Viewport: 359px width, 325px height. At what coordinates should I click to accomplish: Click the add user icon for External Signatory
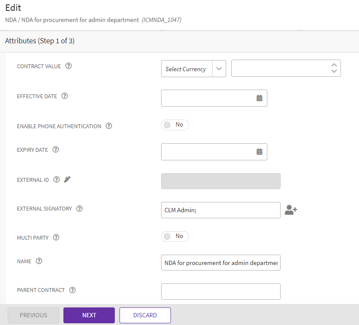pos(291,210)
